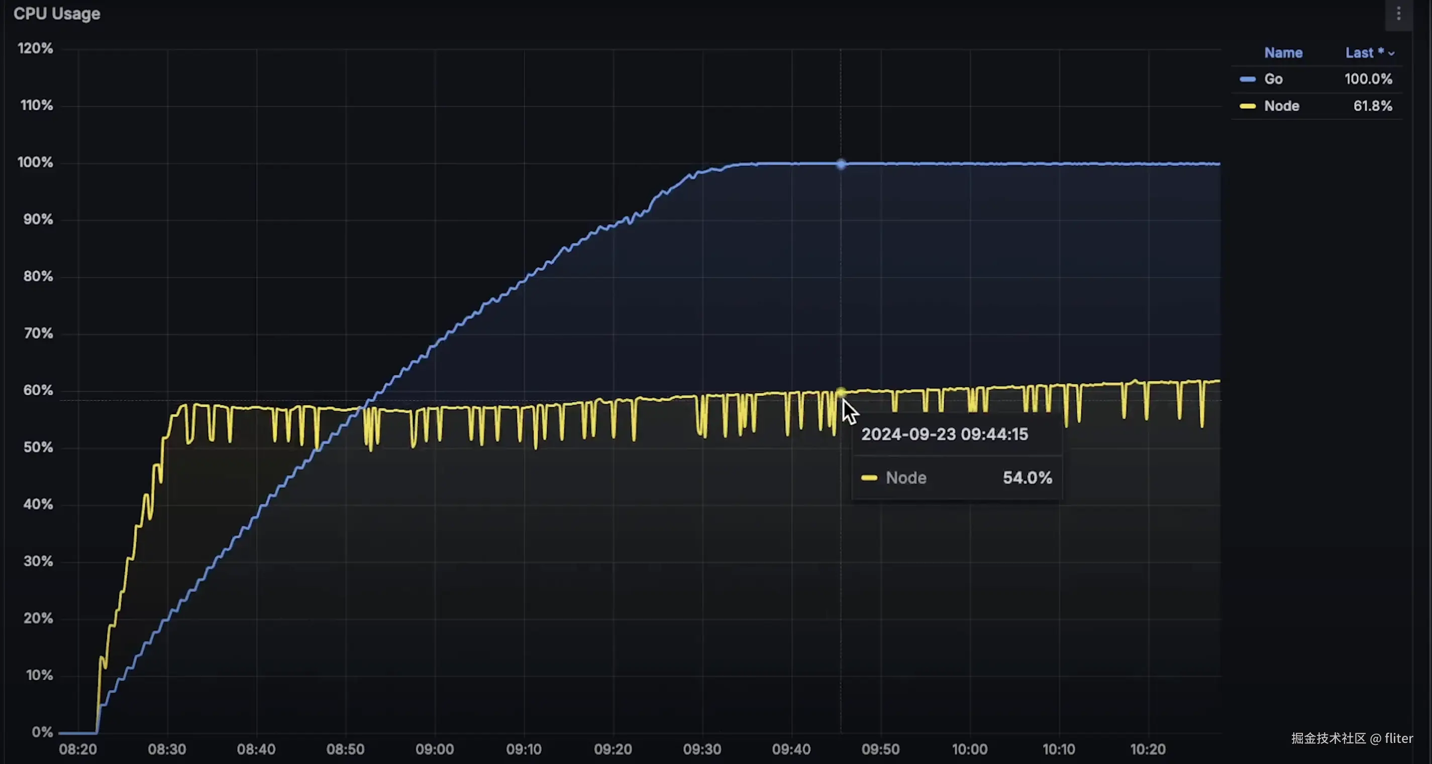Open the panel three-dot menu
Viewport: 1432px width, 764px height.
[1399, 14]
